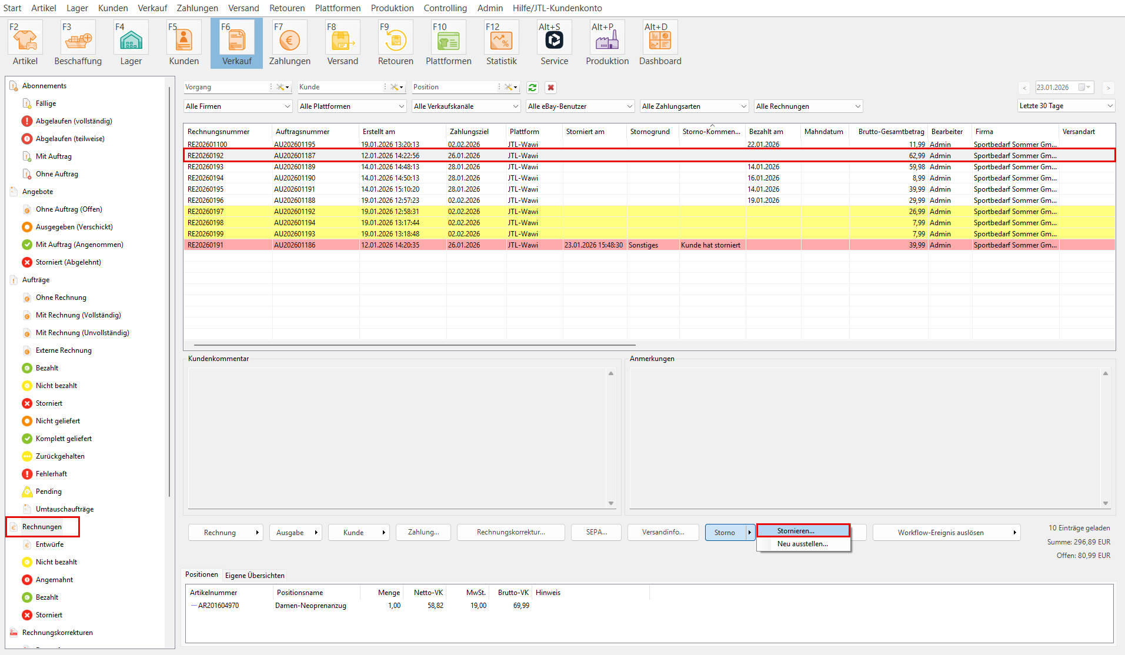Open the Artikel module icon
The width and height of the screenshot is (1125, 655).
point(25,41)
